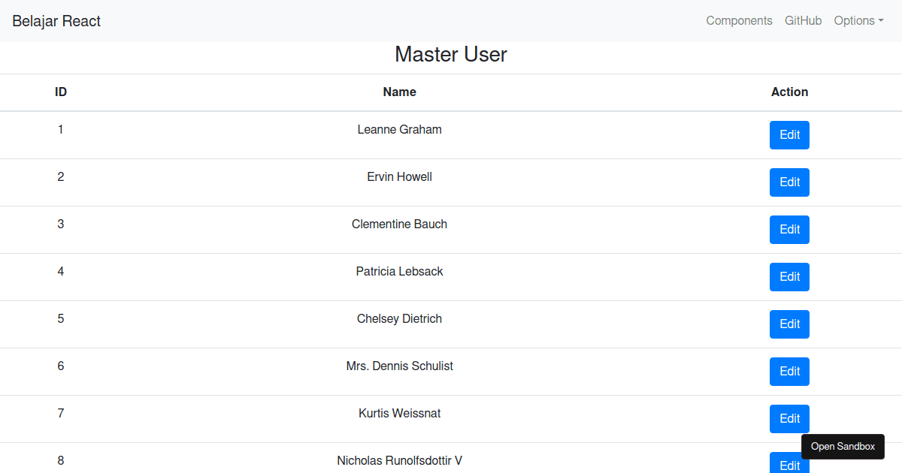Click the Belajar React brand link
The width and height of the screenshot is (902, 473).
pos(56,21)
